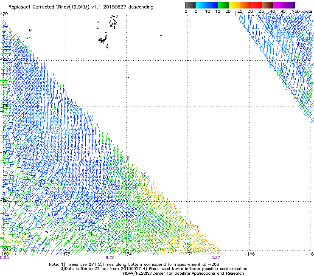Click the '-168' longitude axis label
The image size is (314, 276).
250,254
